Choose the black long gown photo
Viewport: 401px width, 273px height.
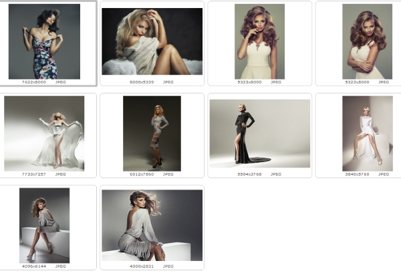tap(259, 133)
